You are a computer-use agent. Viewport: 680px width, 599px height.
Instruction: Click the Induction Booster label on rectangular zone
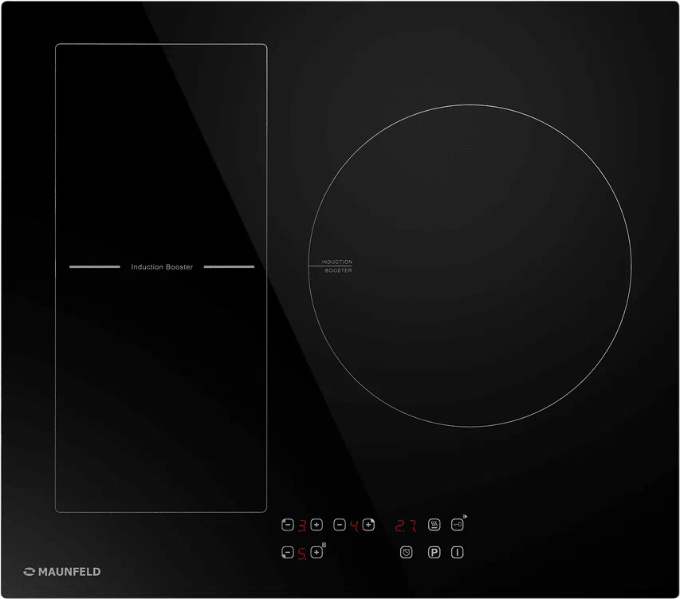pos(162,266)
